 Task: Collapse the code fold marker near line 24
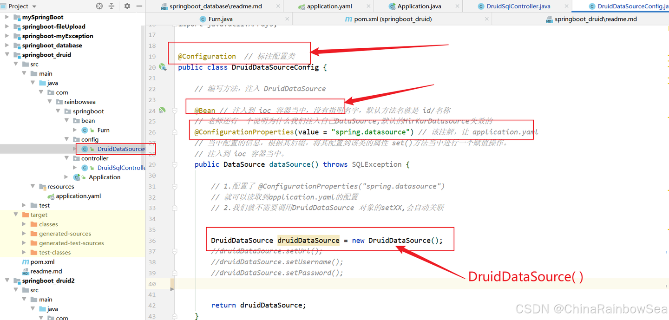[x=174, y=110]
